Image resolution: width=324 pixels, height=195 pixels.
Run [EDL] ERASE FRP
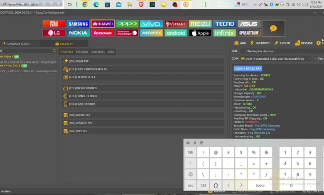(x=143, y=61)
